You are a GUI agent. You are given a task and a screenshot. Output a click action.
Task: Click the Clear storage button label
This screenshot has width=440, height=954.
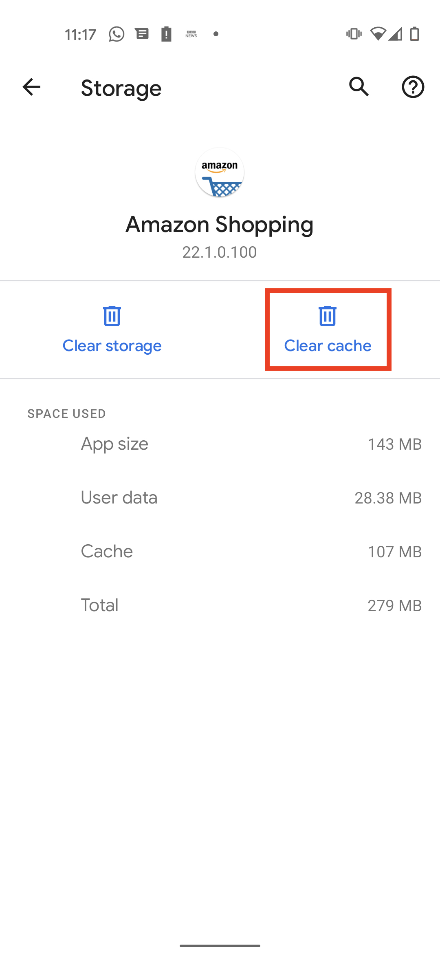coord(112,346)
